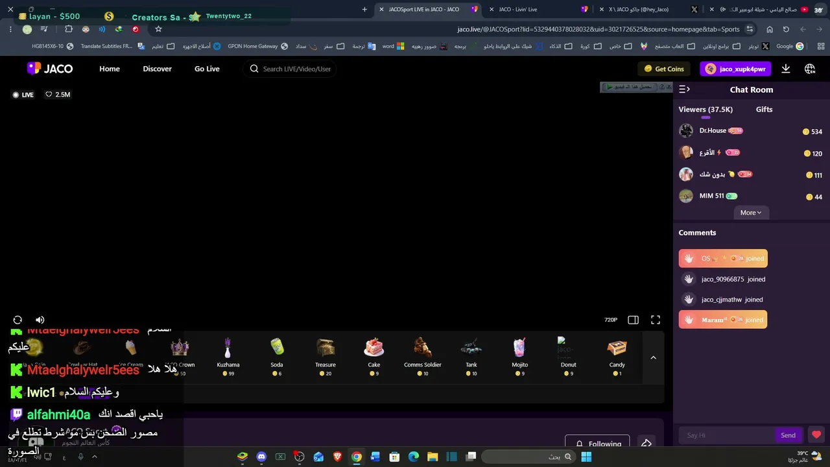Image resolution: width=830 pixels, height=467 pixels.
Task: Click the share arrow icon
Action: click(646, 444)
